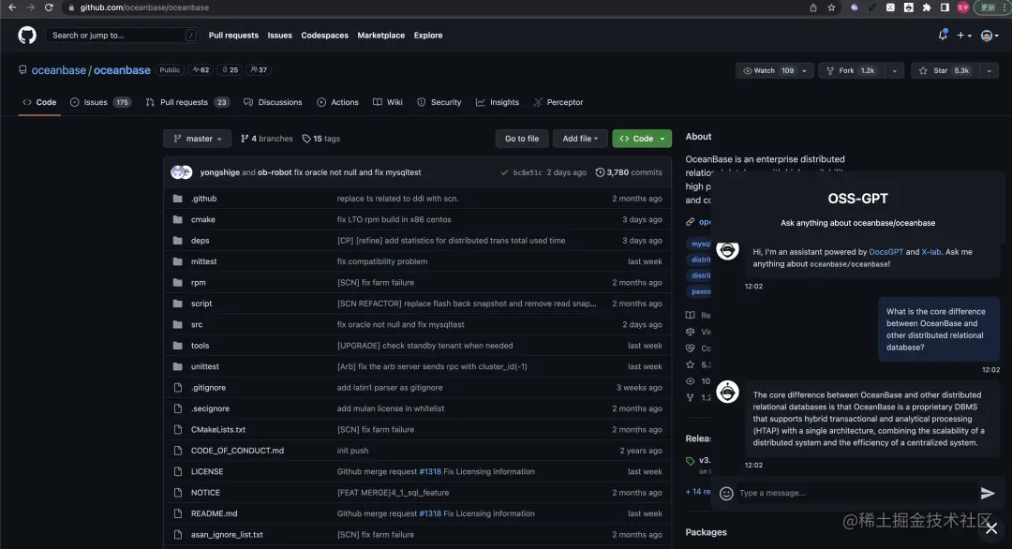Expand the Star lists dropdown arrow
This screenshot has width=1012, height=549.
(989, 70)
